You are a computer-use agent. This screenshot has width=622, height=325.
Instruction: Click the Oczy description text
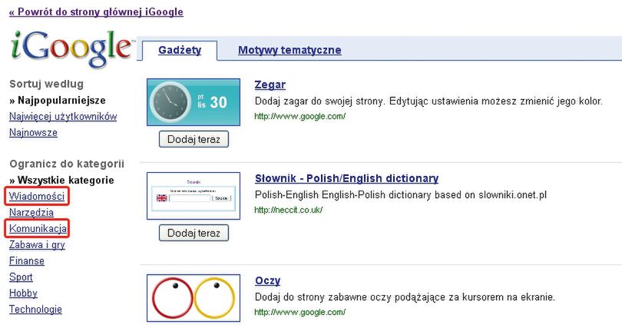405,297
